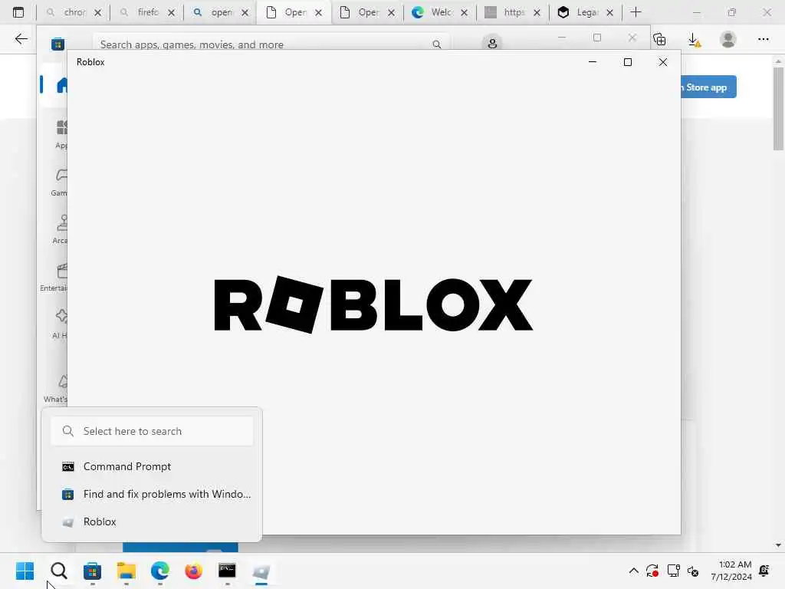Show hidden icons chevron in system tray
The image size is (785, 589).
(633, 571)
